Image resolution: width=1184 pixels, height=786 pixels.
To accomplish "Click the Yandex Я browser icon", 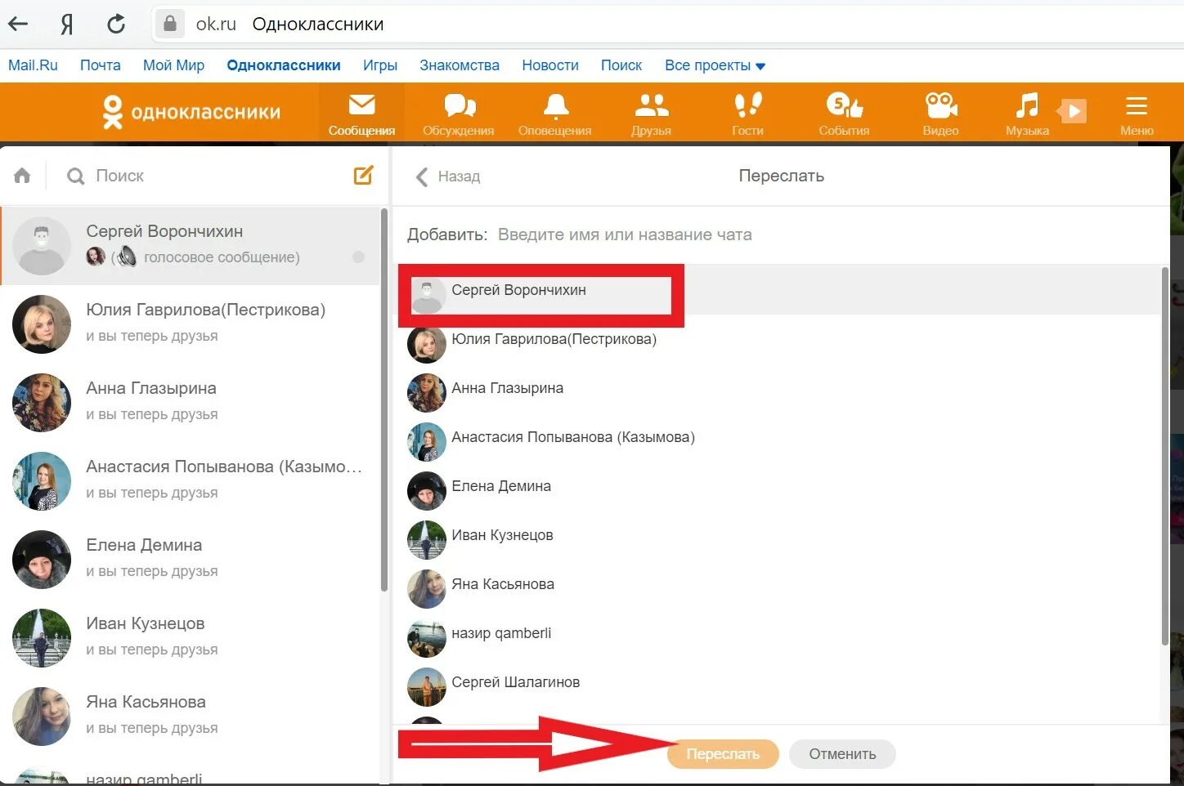I will tap(67, 24).
